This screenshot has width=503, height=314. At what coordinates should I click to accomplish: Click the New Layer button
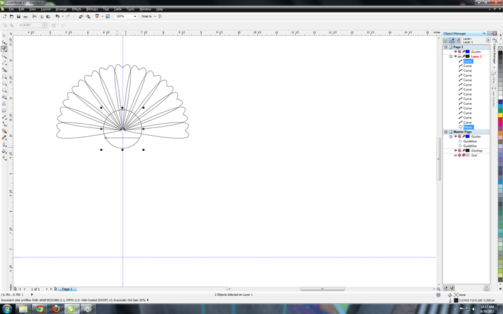(x=446, y=288)
